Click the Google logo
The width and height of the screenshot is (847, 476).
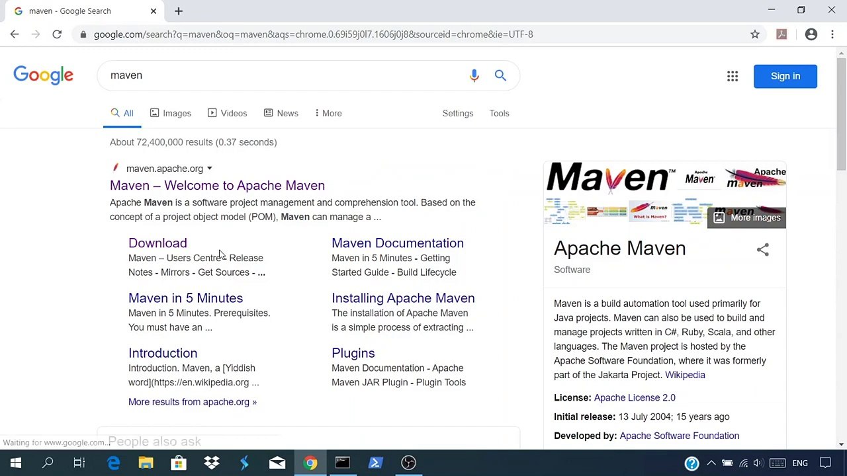point(43,75)
